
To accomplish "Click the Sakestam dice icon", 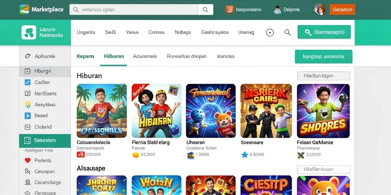I will tap(27, 140).
